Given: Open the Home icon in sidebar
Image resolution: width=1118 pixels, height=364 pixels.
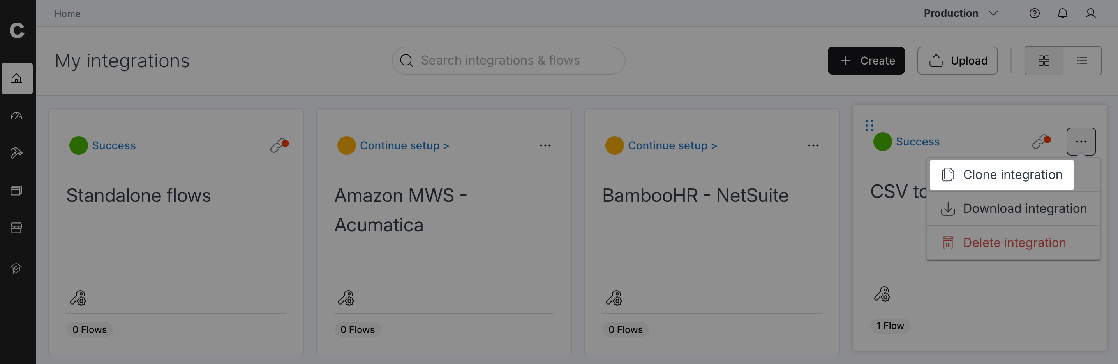Looking at the screenshot, I should pyautogui.click(x=17, y=79).
